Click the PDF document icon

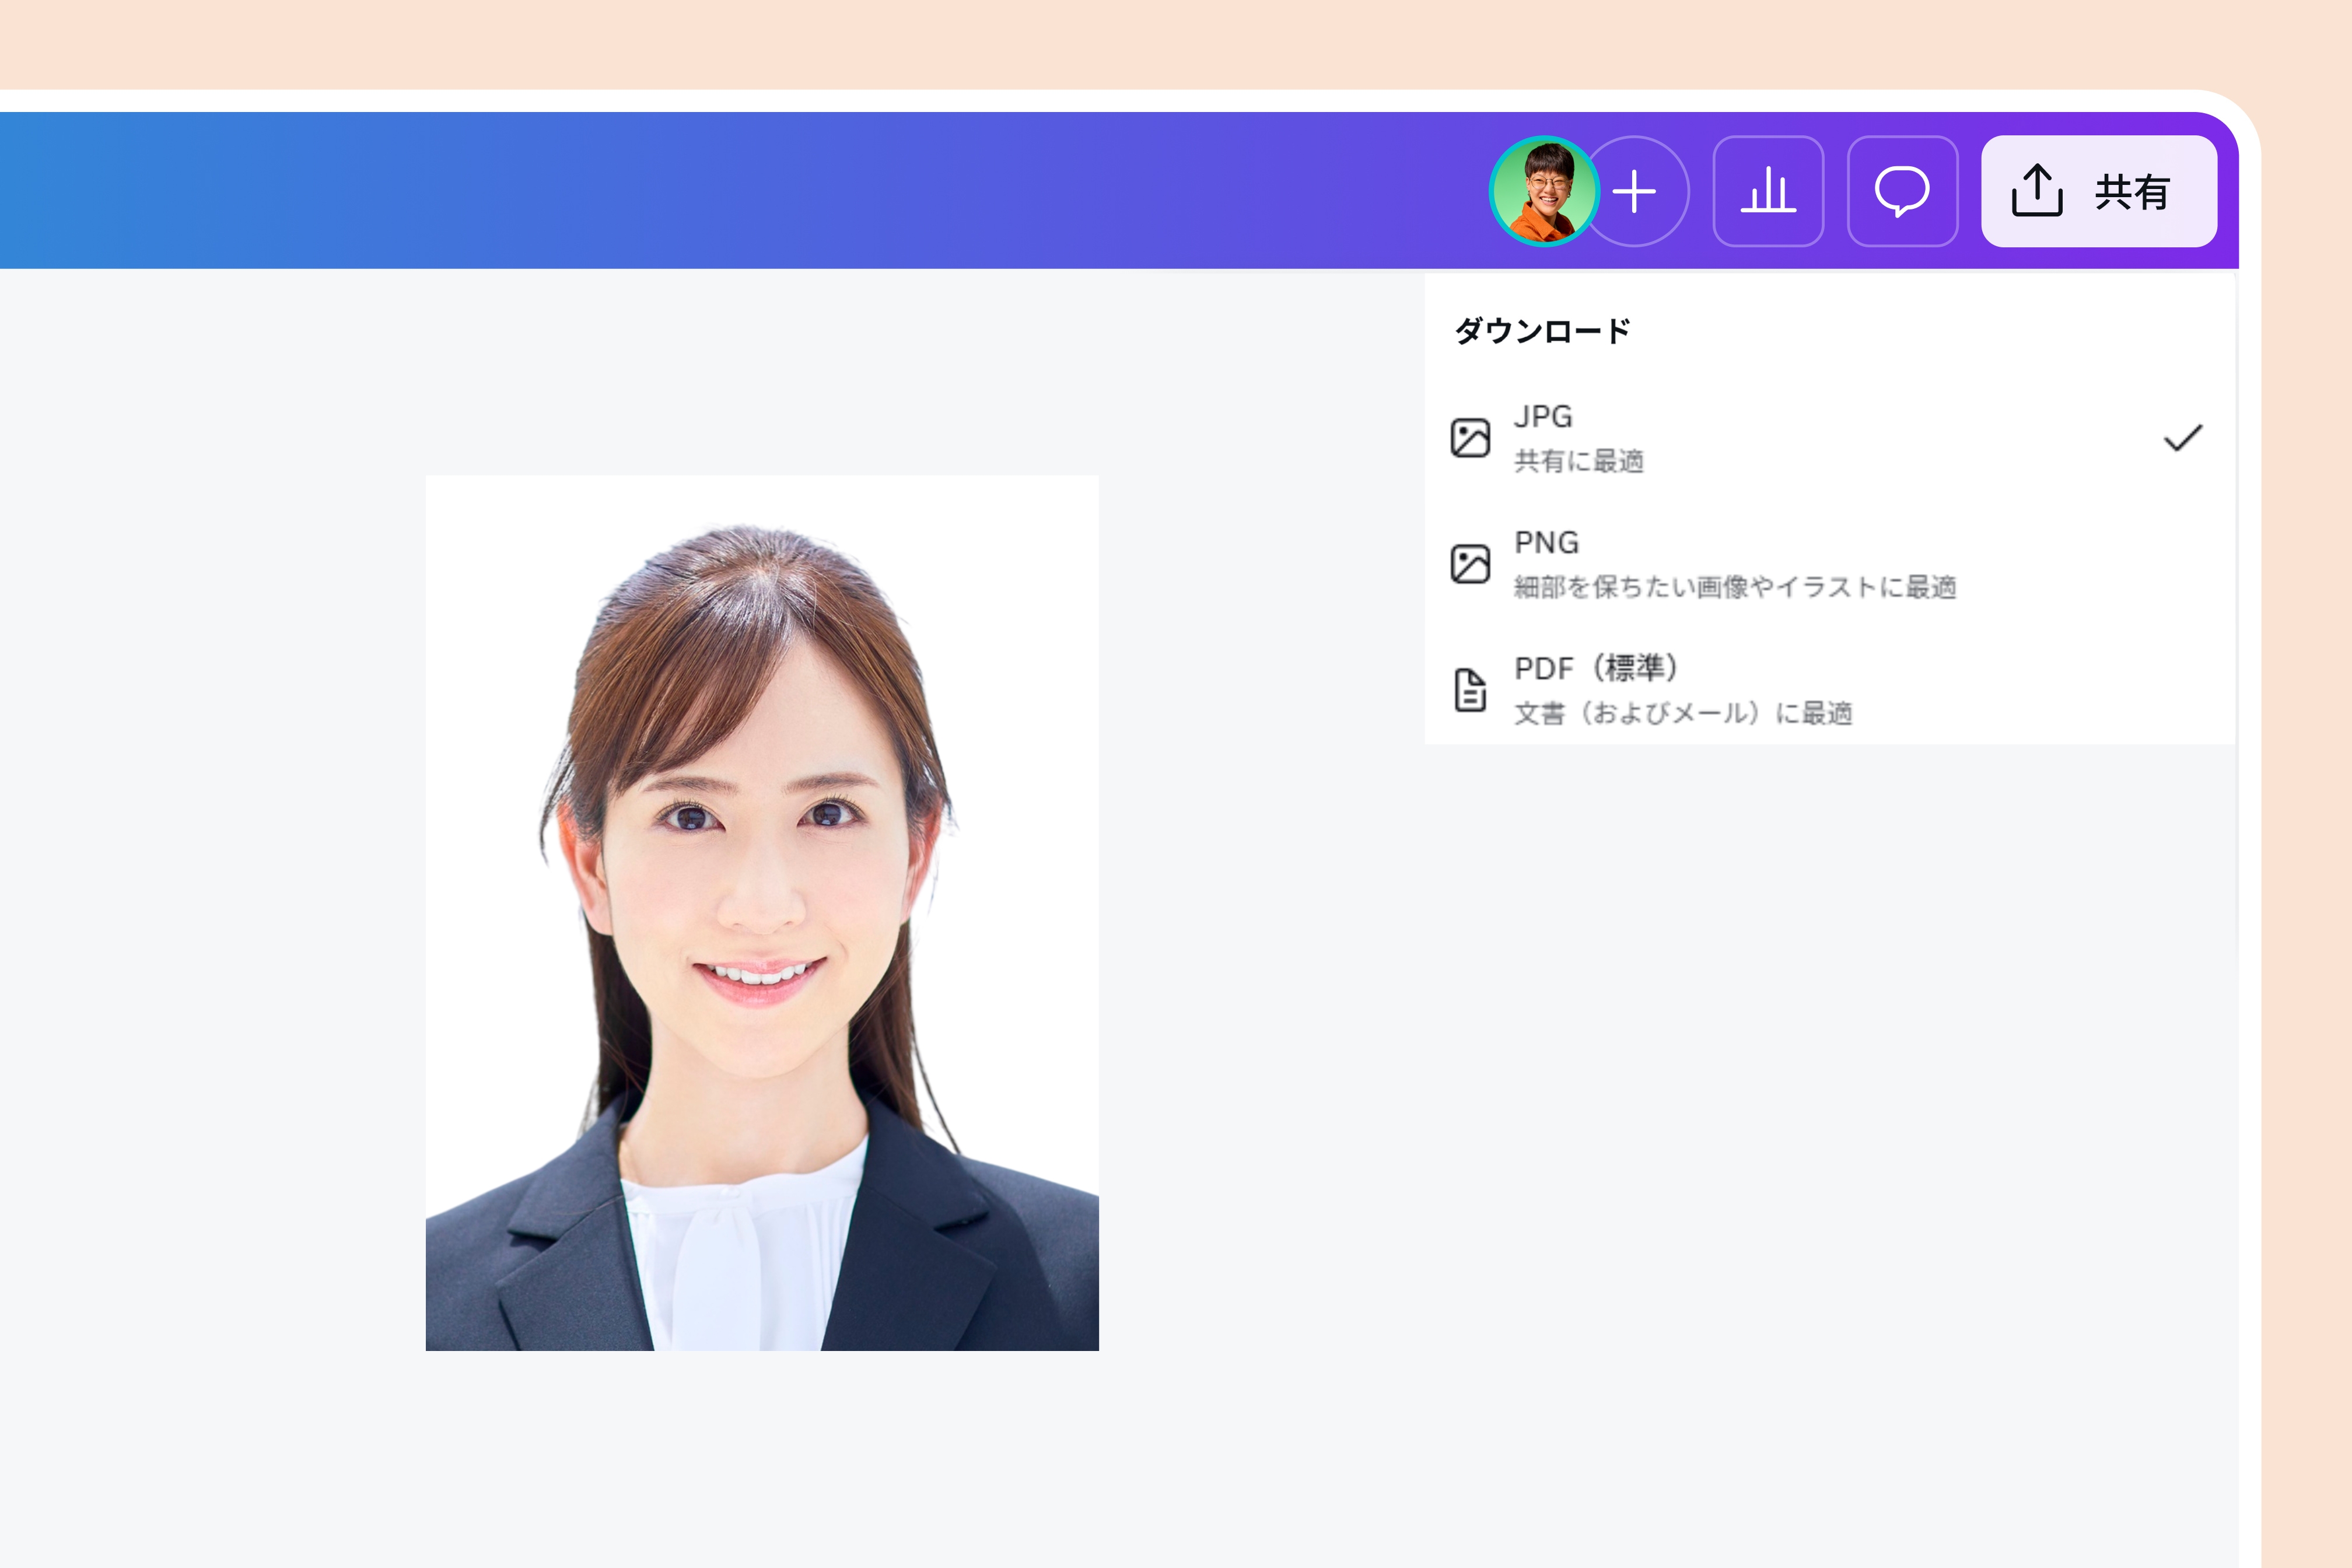tap(1470, 690)
